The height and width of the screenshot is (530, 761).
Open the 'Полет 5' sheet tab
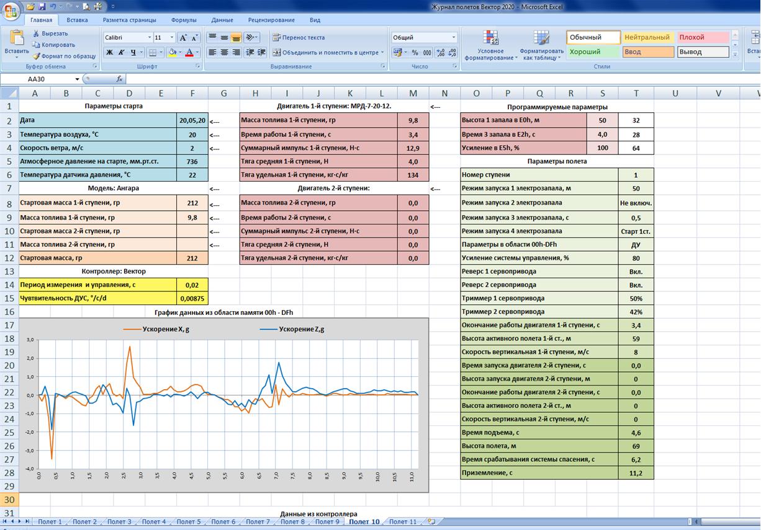pyautogui.click(x=189, y=522)
